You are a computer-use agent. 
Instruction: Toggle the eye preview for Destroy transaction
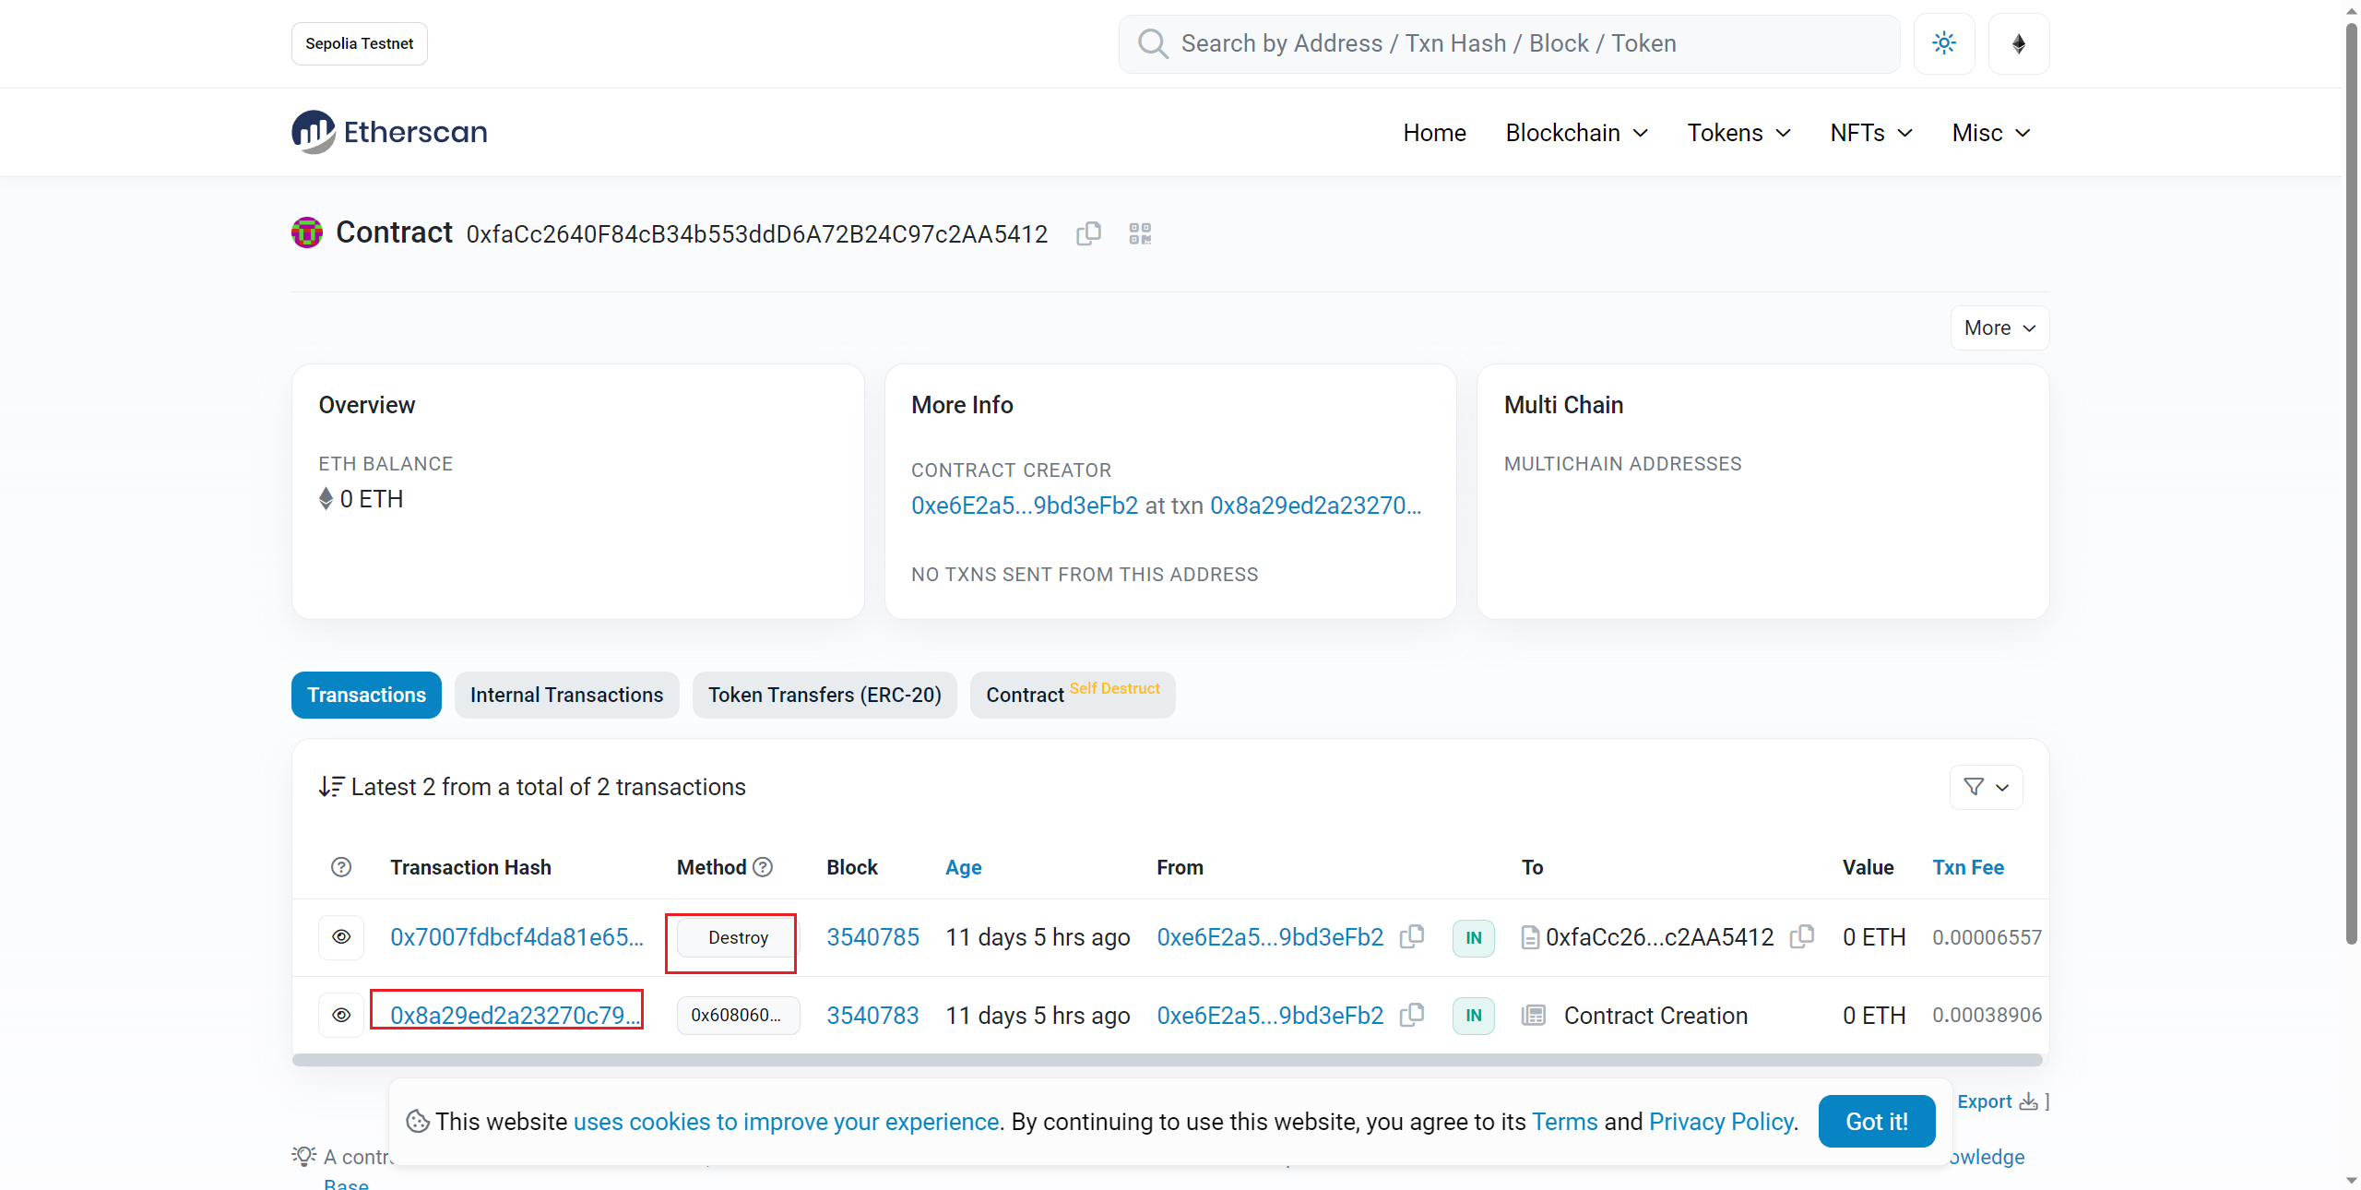tap(341, 937)
